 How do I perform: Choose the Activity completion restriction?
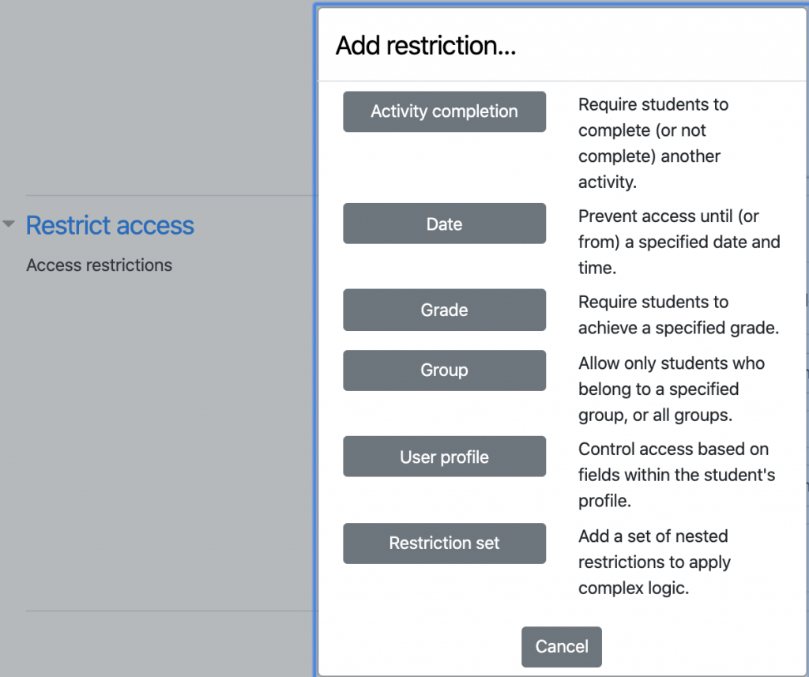[444, 111]
